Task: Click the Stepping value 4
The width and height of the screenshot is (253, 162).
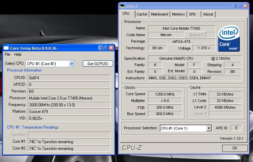Action: coord(233,65)
